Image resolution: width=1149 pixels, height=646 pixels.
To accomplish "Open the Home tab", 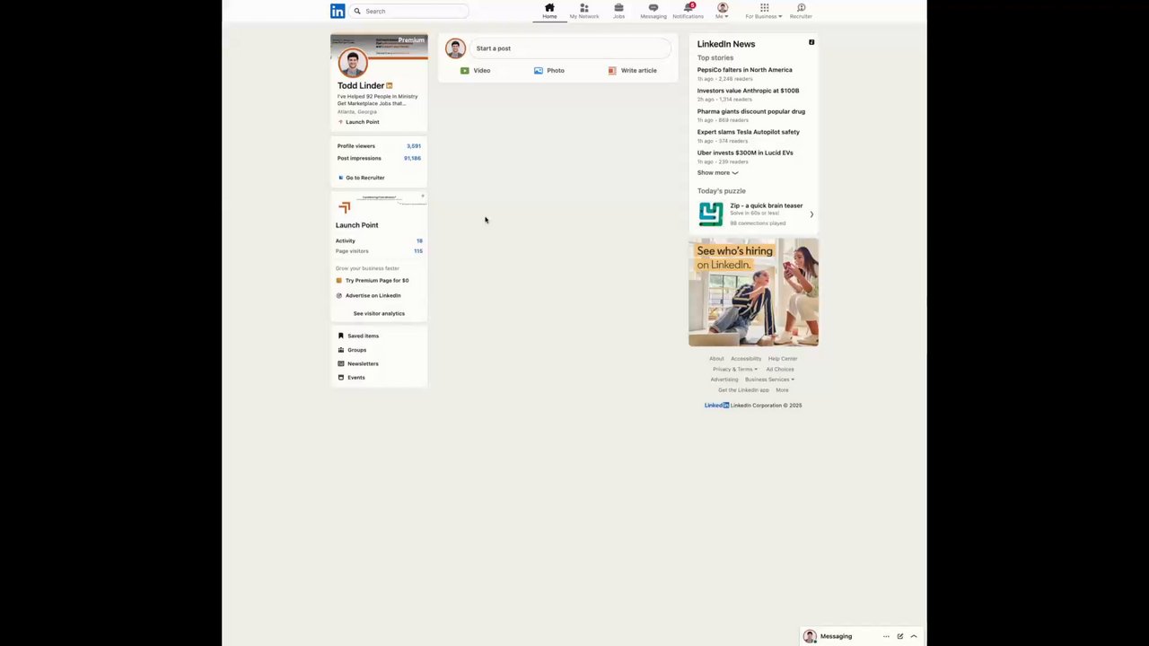I will 549,11.
